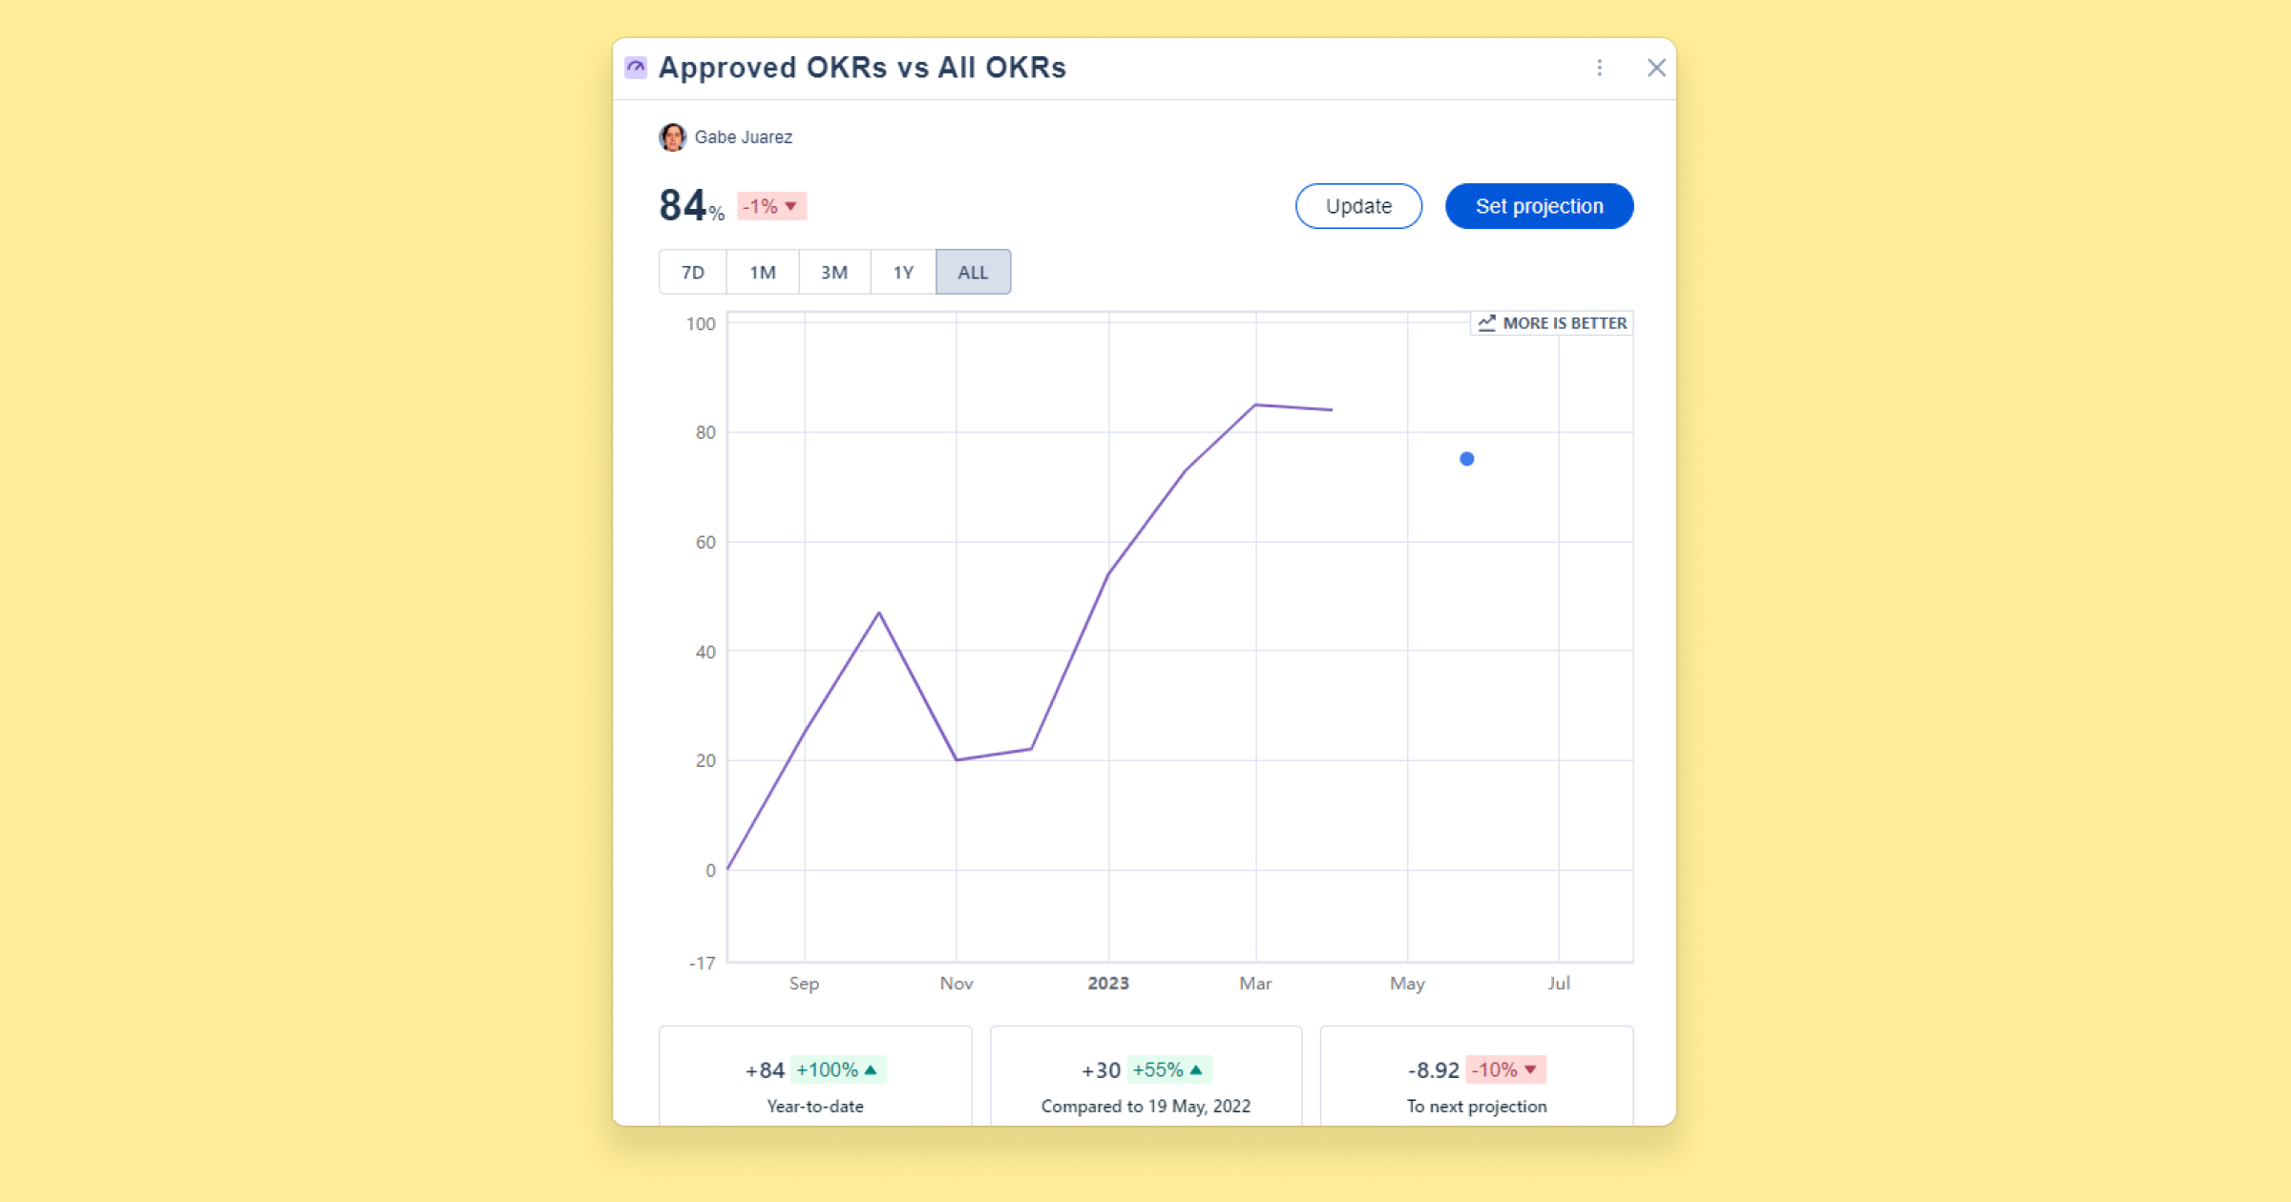
Task: Toggle the 1M time range
Action: coord(763,272)
